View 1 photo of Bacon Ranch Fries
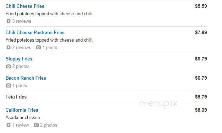Viewport: 222px width, 133px height. pos(20,85)
